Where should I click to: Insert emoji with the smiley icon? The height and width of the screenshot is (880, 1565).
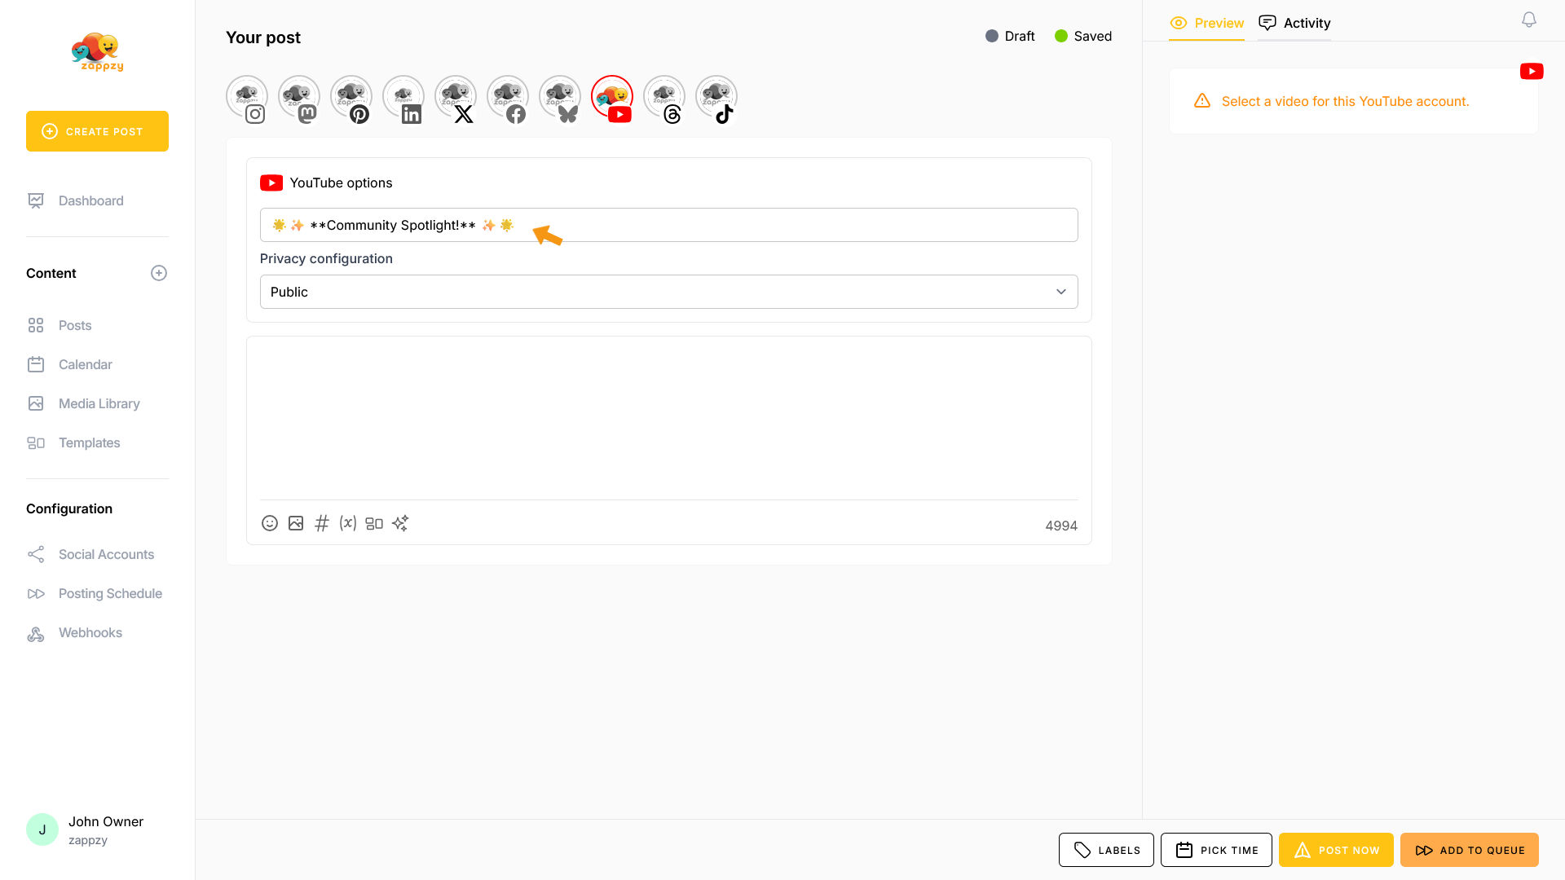270,523
